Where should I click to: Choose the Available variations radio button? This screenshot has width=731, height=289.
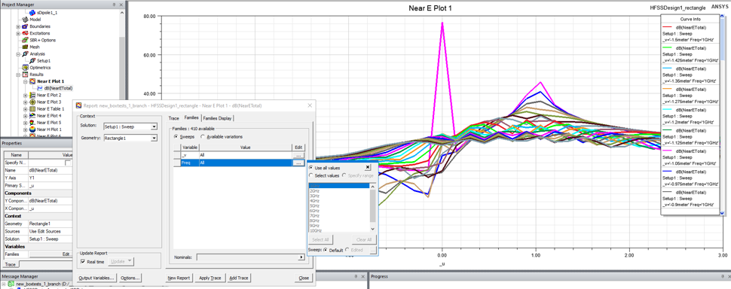click(x=202, y=136)
